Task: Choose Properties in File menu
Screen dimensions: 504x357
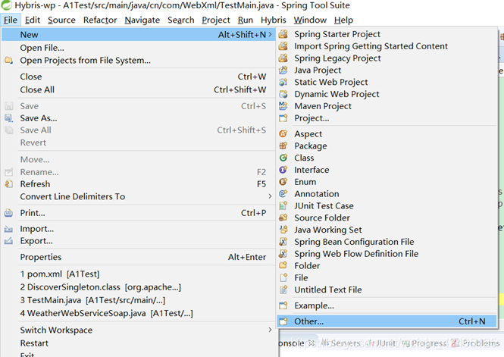Action: (x=138, y=257)
